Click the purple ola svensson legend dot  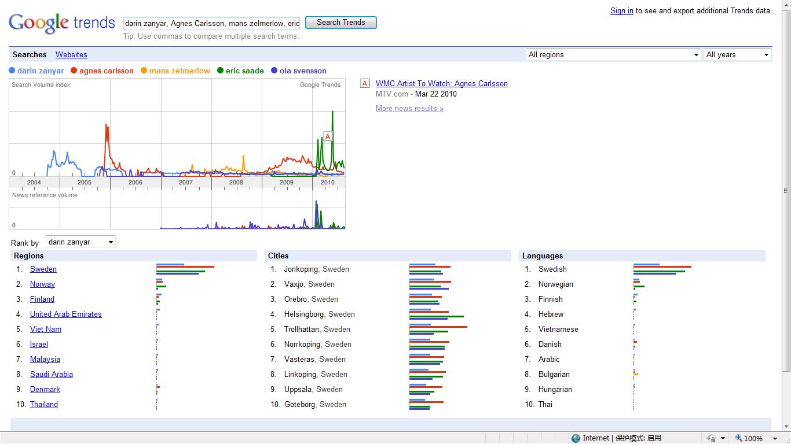click(274, 71)
